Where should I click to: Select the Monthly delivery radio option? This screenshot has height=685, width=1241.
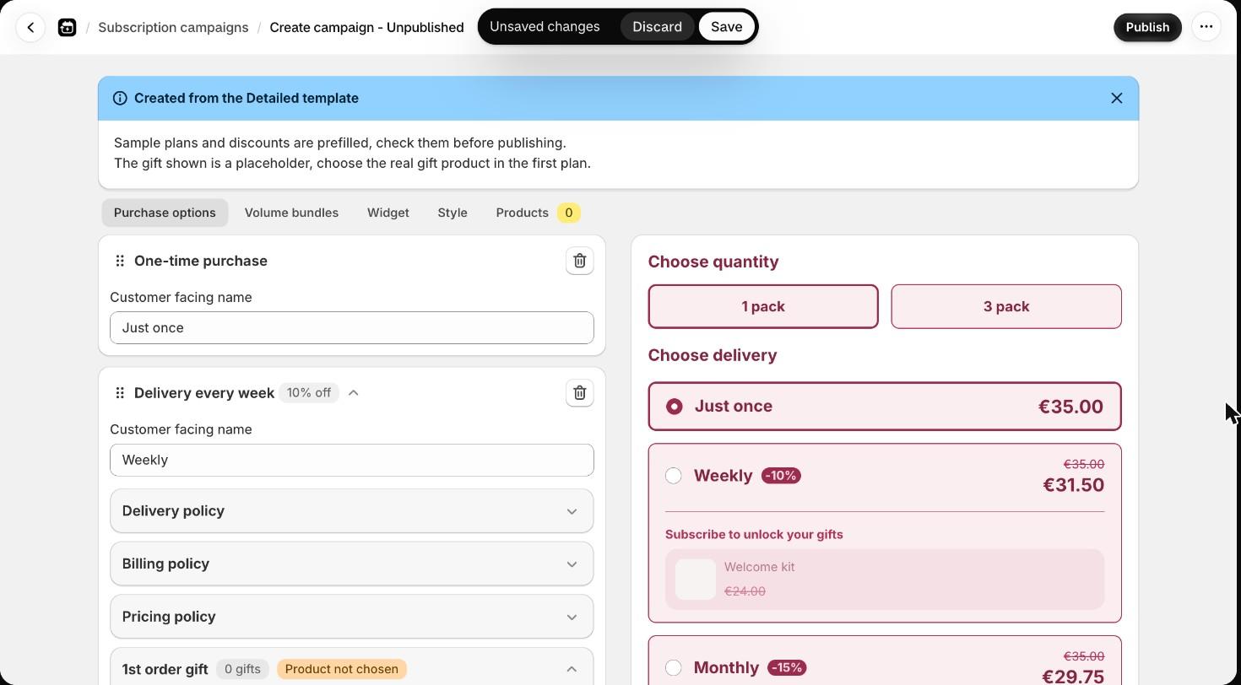click(674, 668)
